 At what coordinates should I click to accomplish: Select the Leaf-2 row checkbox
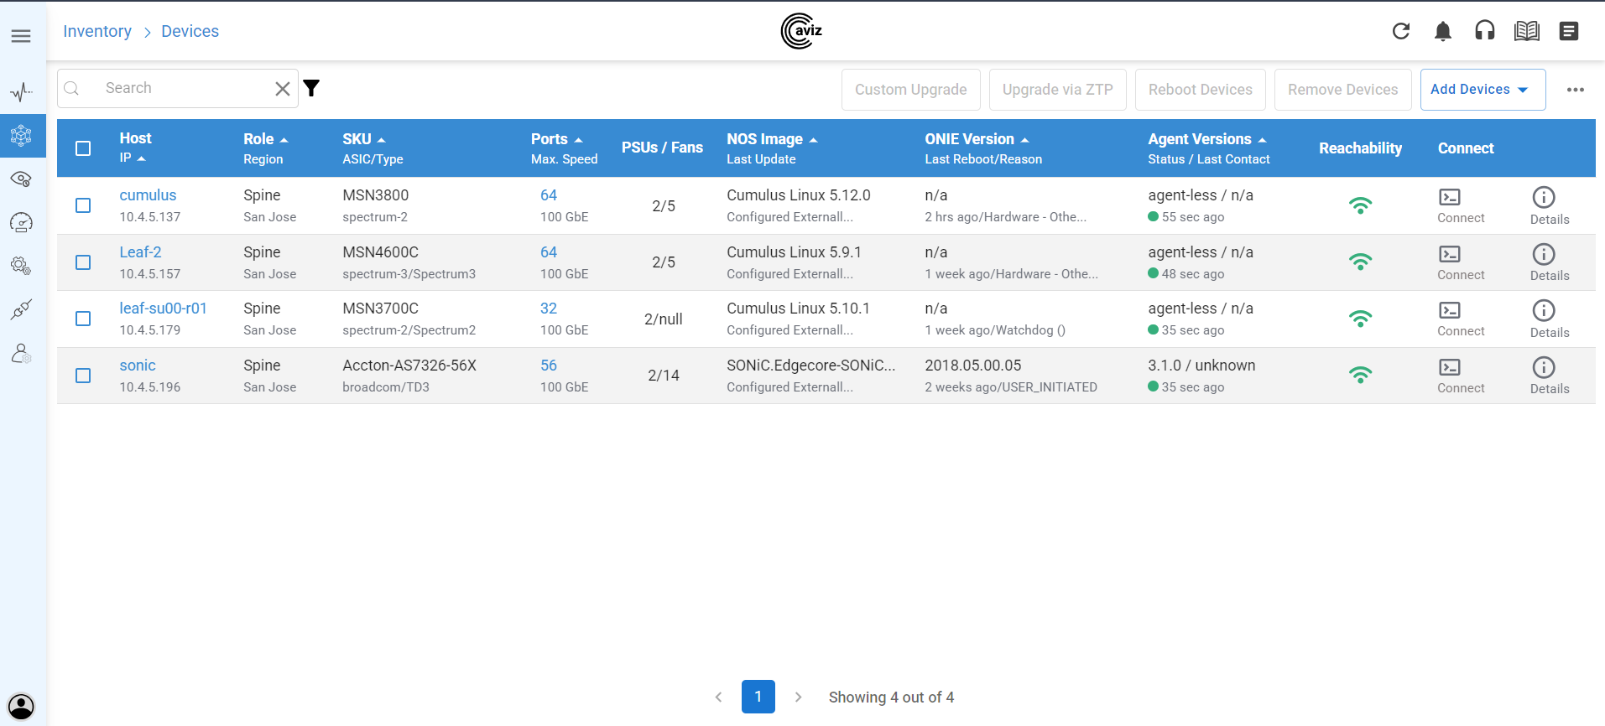coord(83,262)
